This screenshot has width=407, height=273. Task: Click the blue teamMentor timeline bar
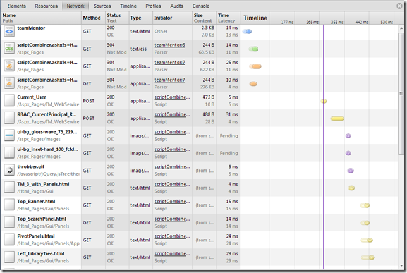247,32
